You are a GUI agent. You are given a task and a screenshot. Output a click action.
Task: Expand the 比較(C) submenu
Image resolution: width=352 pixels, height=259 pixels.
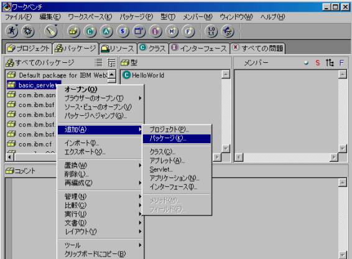point(100,205)
